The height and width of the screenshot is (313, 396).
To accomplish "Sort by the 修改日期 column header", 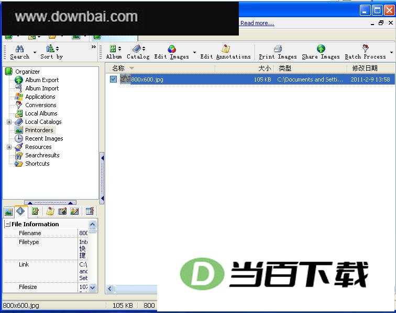I will (371, 68).
